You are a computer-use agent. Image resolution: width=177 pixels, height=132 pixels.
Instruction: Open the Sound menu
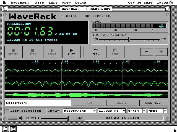point(80,2)
